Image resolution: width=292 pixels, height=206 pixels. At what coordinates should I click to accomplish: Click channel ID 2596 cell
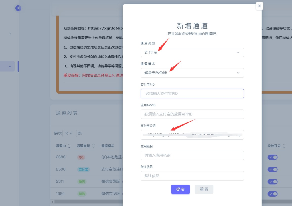(x=61, y=169)
